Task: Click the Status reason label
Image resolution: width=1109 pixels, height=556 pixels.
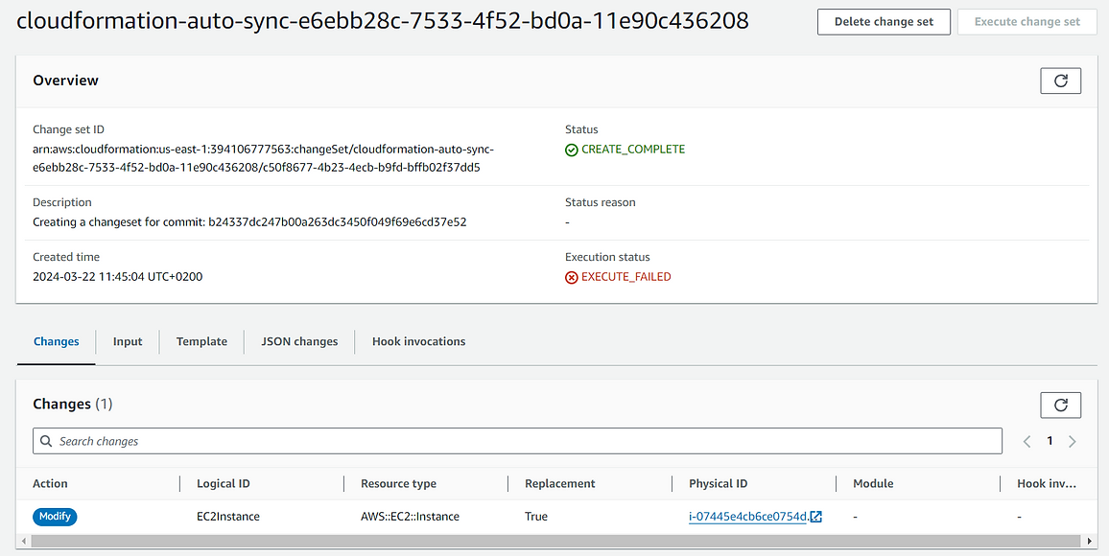Action: (601, 202)
